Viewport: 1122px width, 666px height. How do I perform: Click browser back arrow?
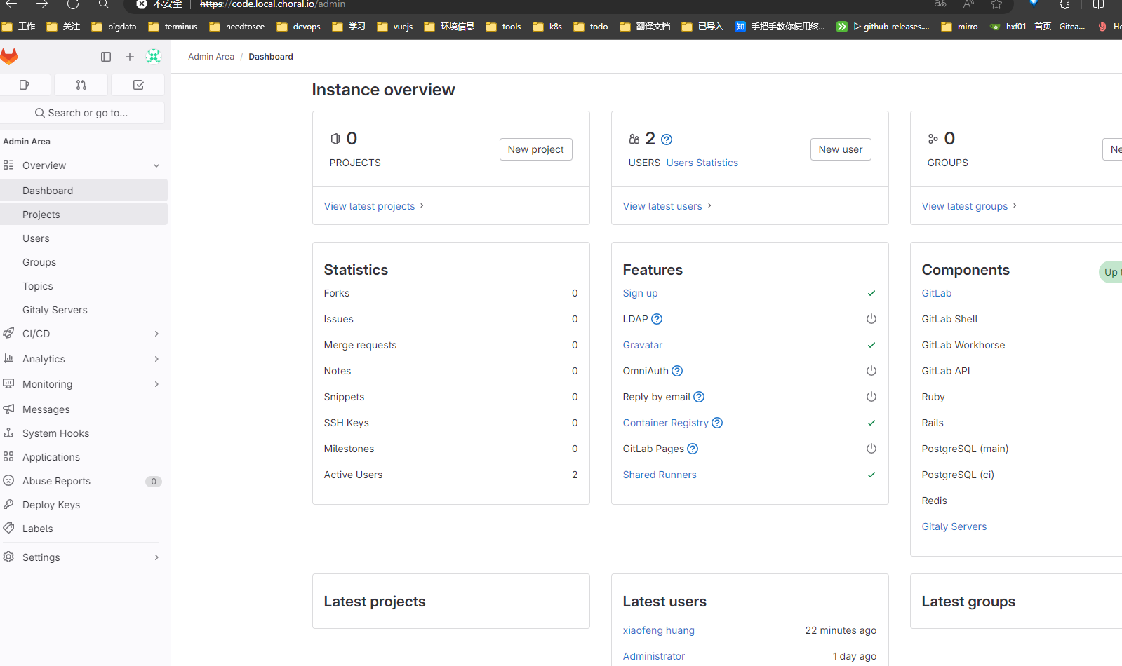click(x=11, y=4)
